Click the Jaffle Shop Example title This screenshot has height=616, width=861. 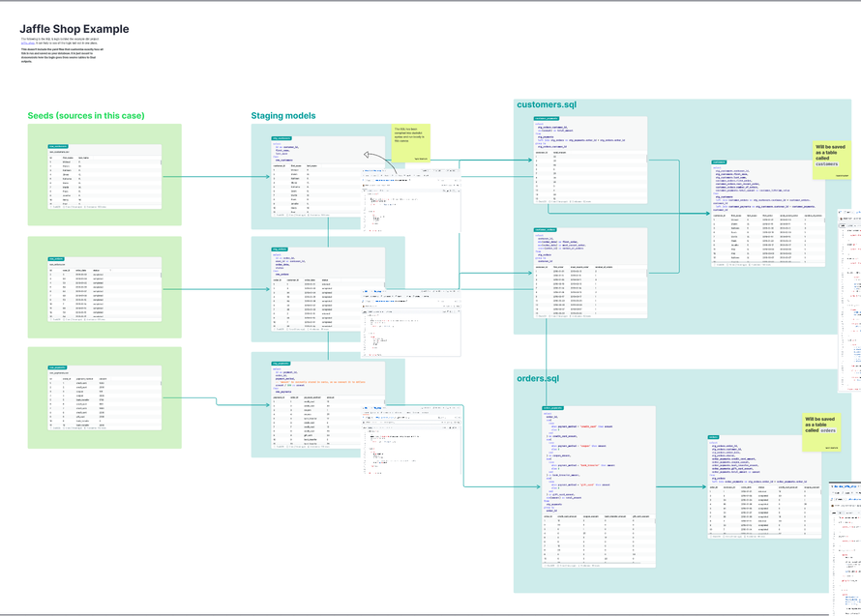74,29
